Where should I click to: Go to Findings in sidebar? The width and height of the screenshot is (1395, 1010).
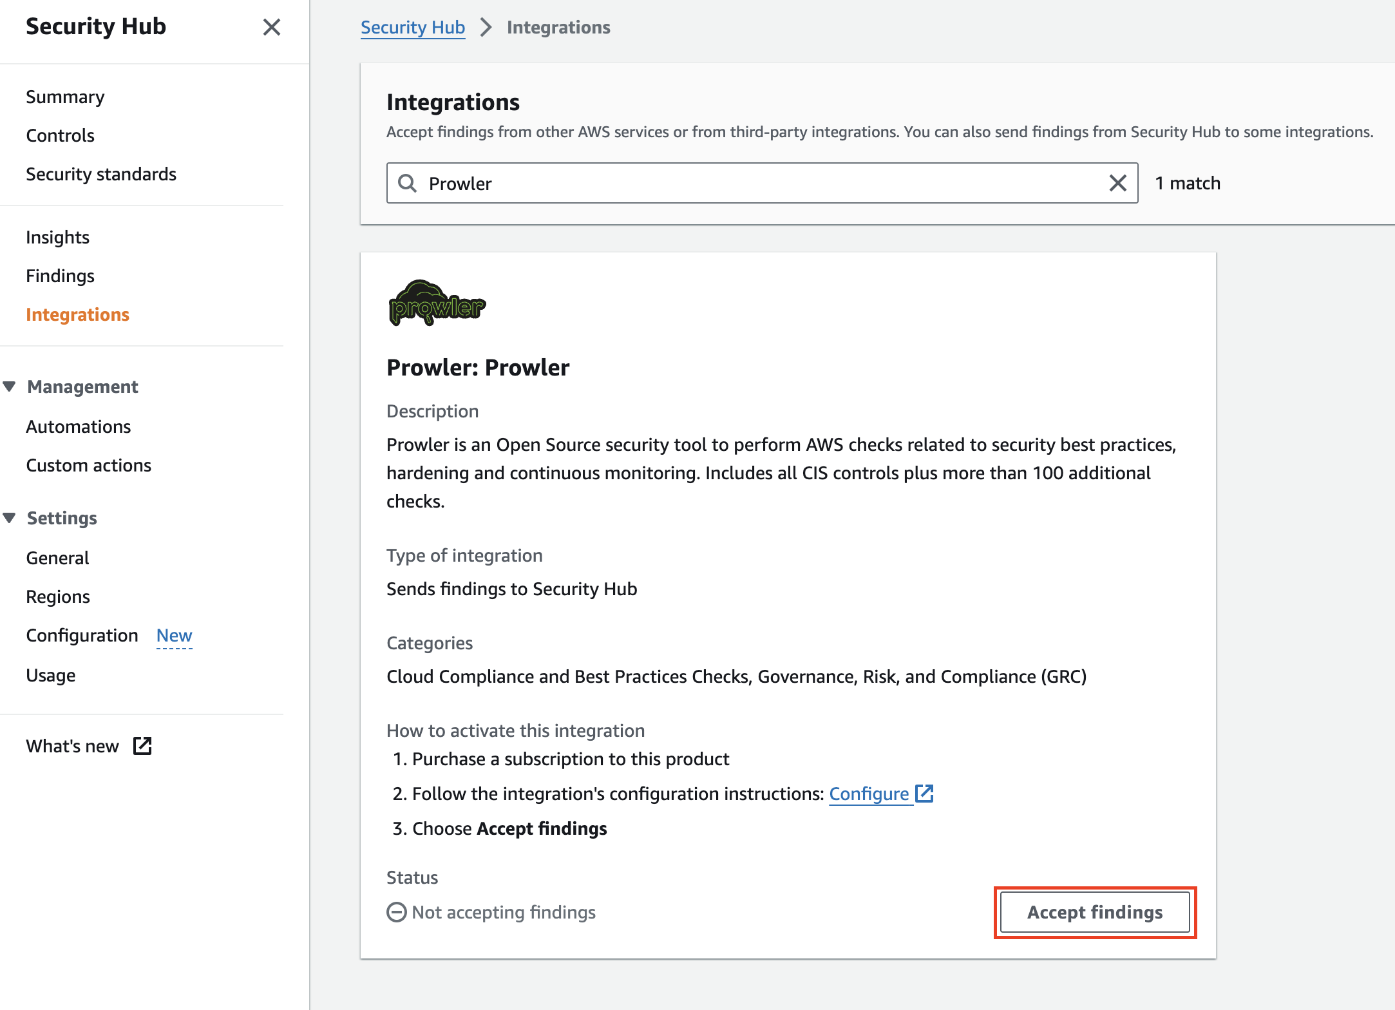tap(60, 276)
